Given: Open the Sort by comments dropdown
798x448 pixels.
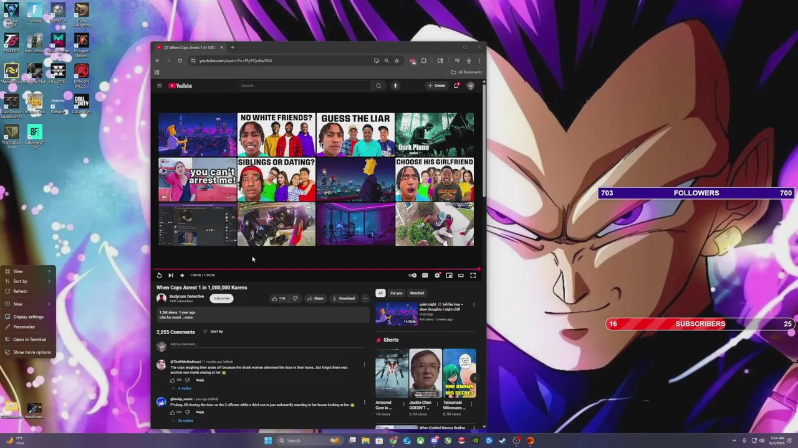Looking at the screenshot, I should (213, 332).
